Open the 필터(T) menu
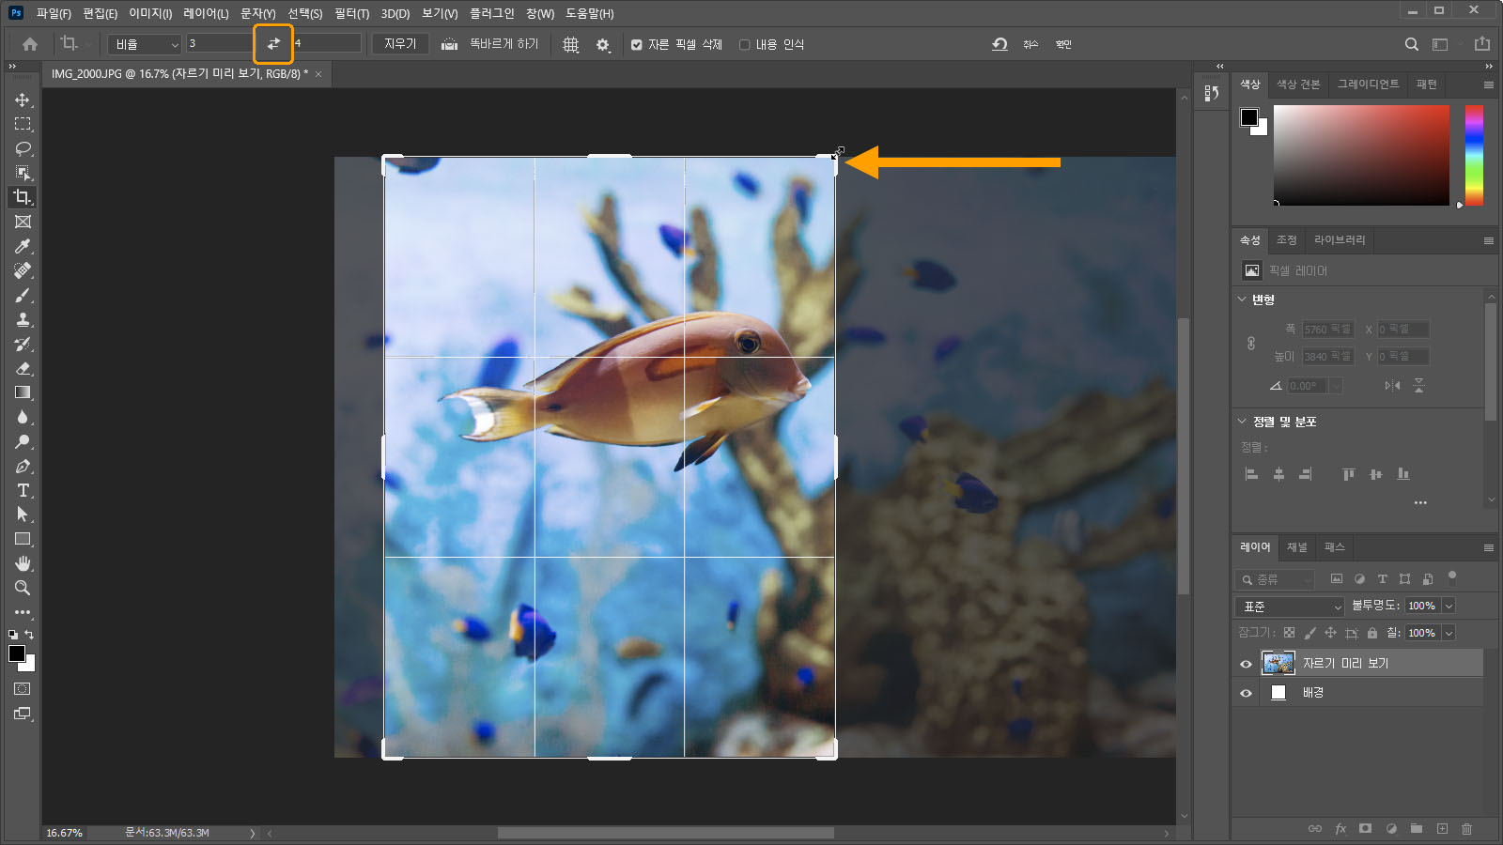 tap(351, 13)
